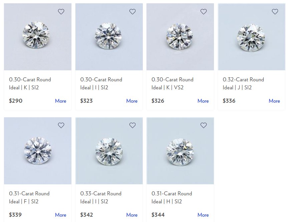288x222 pixels.
Task: Open More details for $344 diamond
Action: click(203, 215)
